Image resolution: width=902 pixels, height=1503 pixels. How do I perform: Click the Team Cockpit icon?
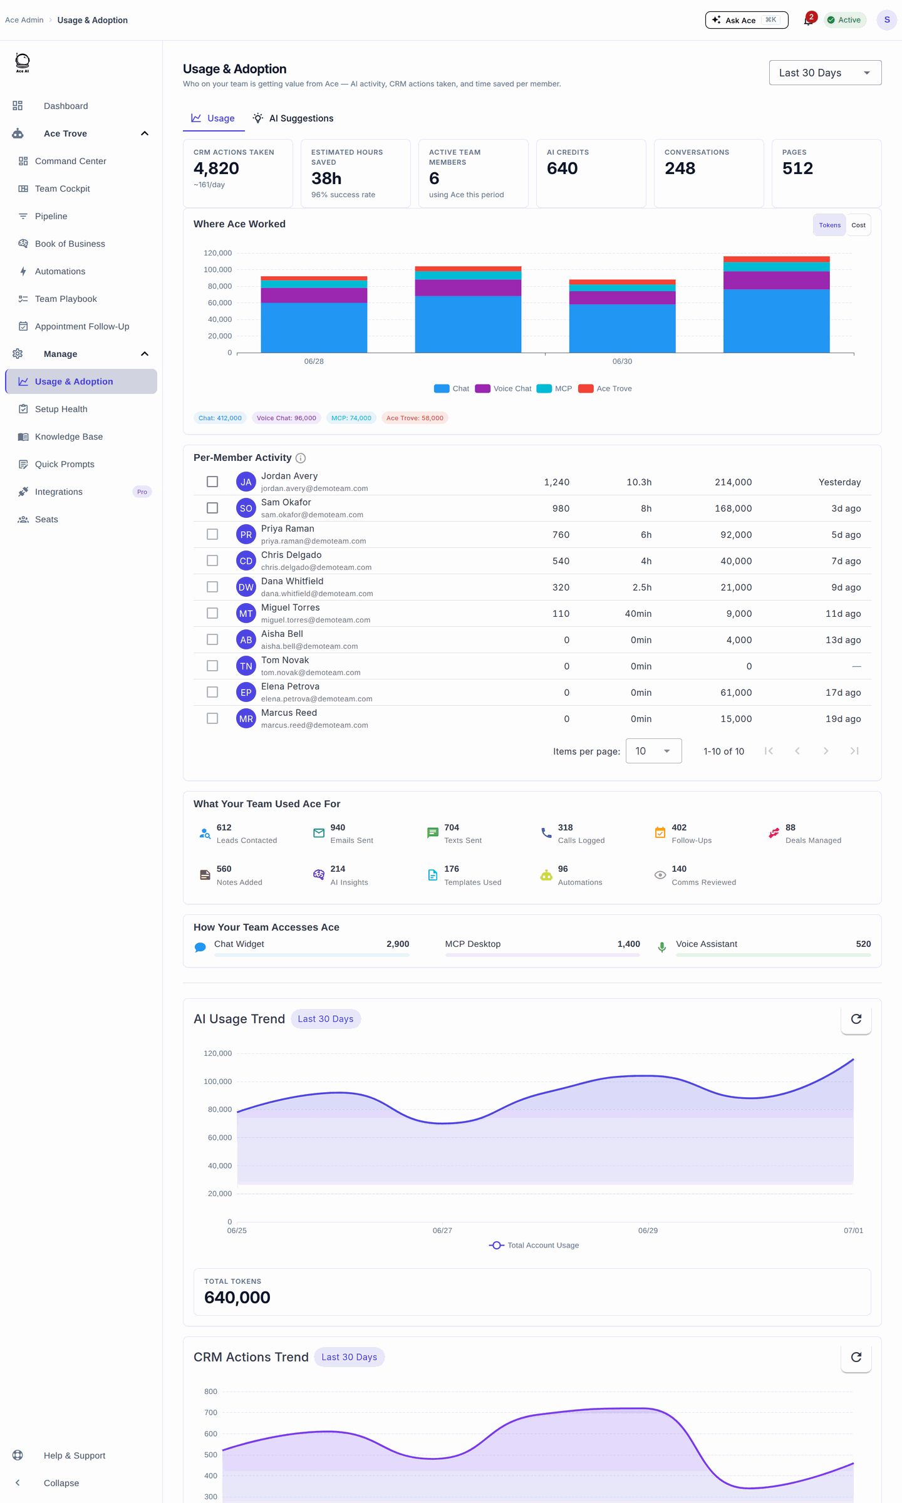tap(23, 189)
